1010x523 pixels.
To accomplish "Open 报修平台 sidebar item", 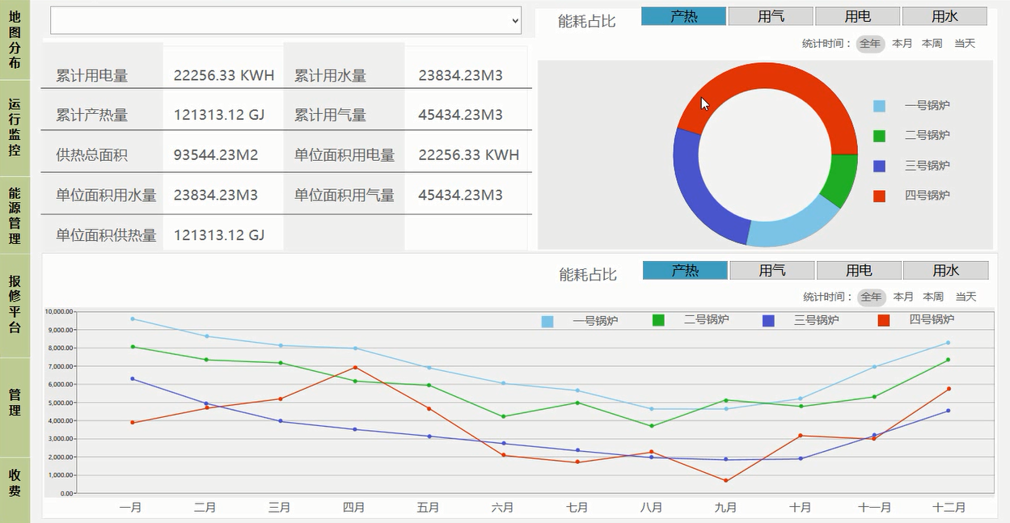I will (x=15, y=304).
